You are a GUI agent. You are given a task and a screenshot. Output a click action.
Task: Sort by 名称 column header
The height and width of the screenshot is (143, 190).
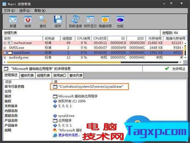pos(22,38)
